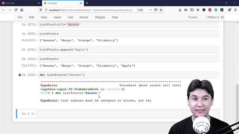Click into cell 30 ListFruits input
The width and height of the screenshot is (239, 134).
[x=128, y=59]
